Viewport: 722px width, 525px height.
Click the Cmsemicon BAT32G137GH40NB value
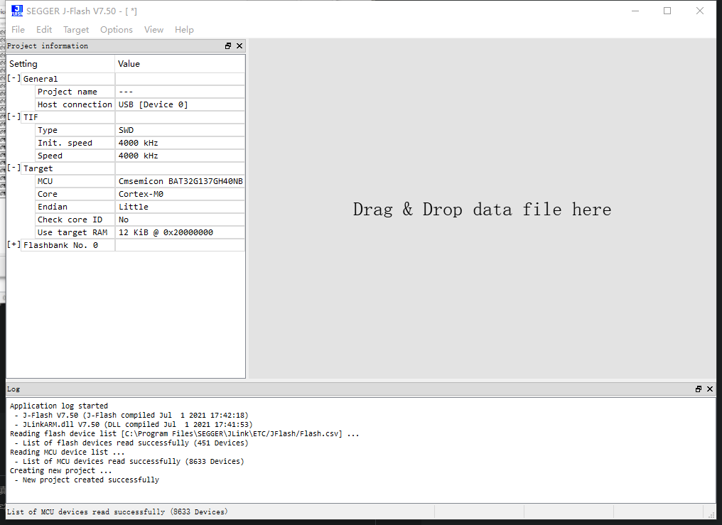click(x=180, y=181)
